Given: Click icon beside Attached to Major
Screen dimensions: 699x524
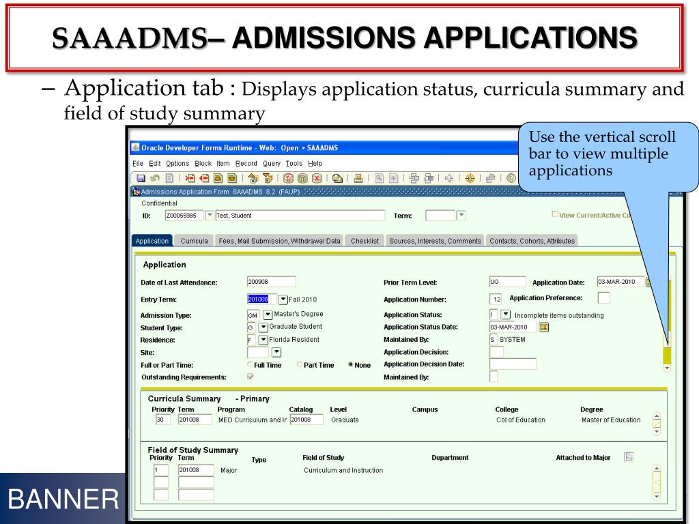Looking at the screenshot, I should click(629, 457).
